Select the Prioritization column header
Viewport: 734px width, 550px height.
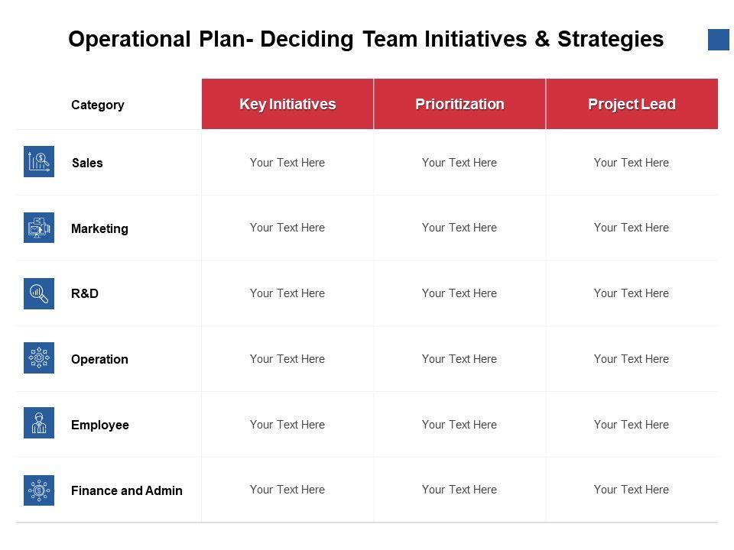(x=460, y=104)
